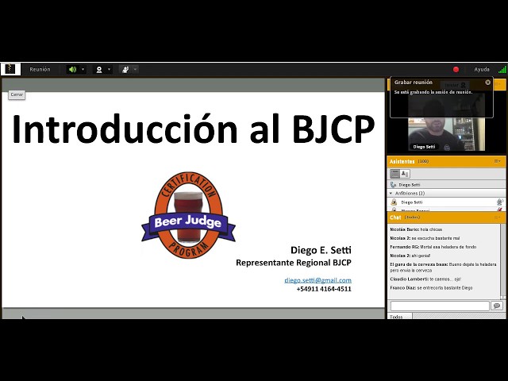The width and height of the screenshot is (508, 381).
Task: Open the webcam options dropdown arrow
Action: coord(110,69)
